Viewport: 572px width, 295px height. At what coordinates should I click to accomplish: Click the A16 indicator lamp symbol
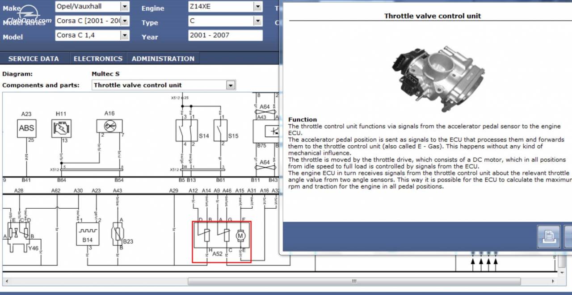tap(110, 126)
